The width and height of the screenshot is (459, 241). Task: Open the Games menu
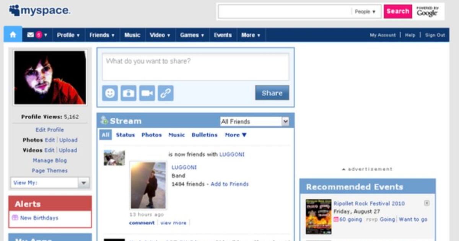tap(192, 35)
